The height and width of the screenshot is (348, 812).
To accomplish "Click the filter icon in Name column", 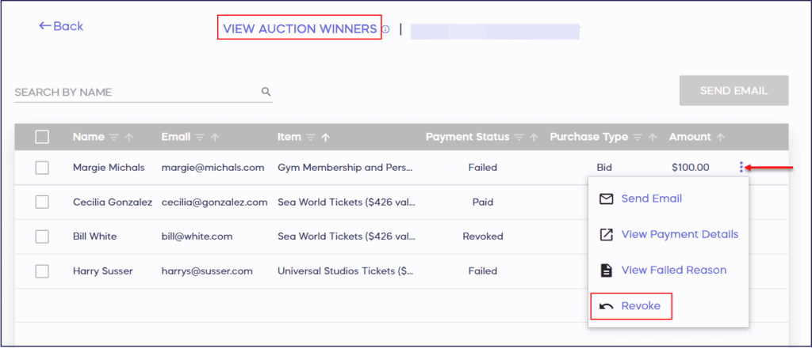I will 114,137.
